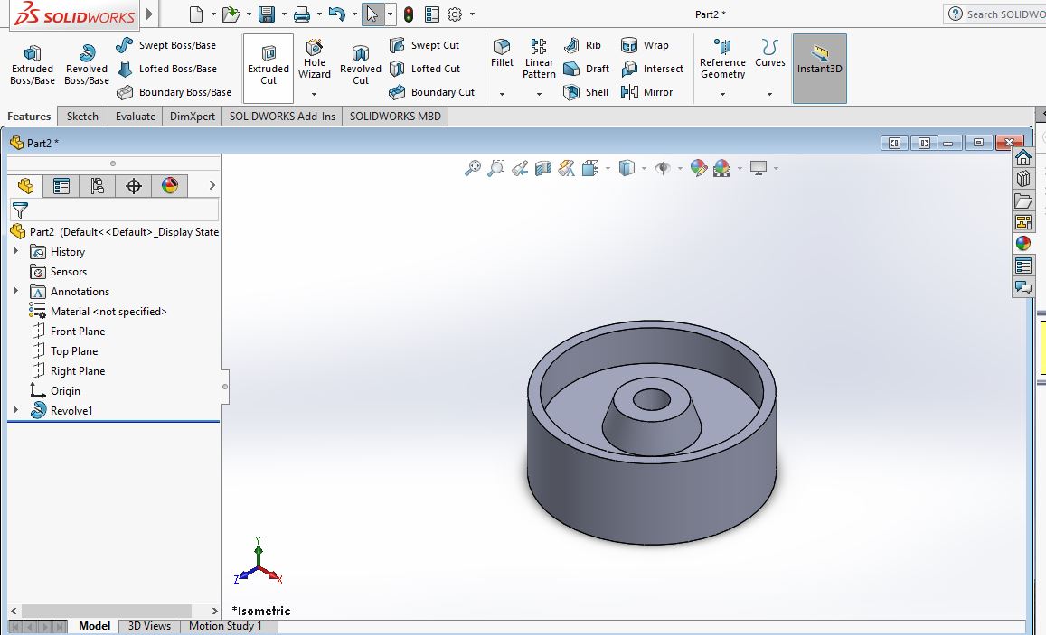Switch to the ConfigurationManager tab
Screen dimensions: 1046x635
point(98,186)
